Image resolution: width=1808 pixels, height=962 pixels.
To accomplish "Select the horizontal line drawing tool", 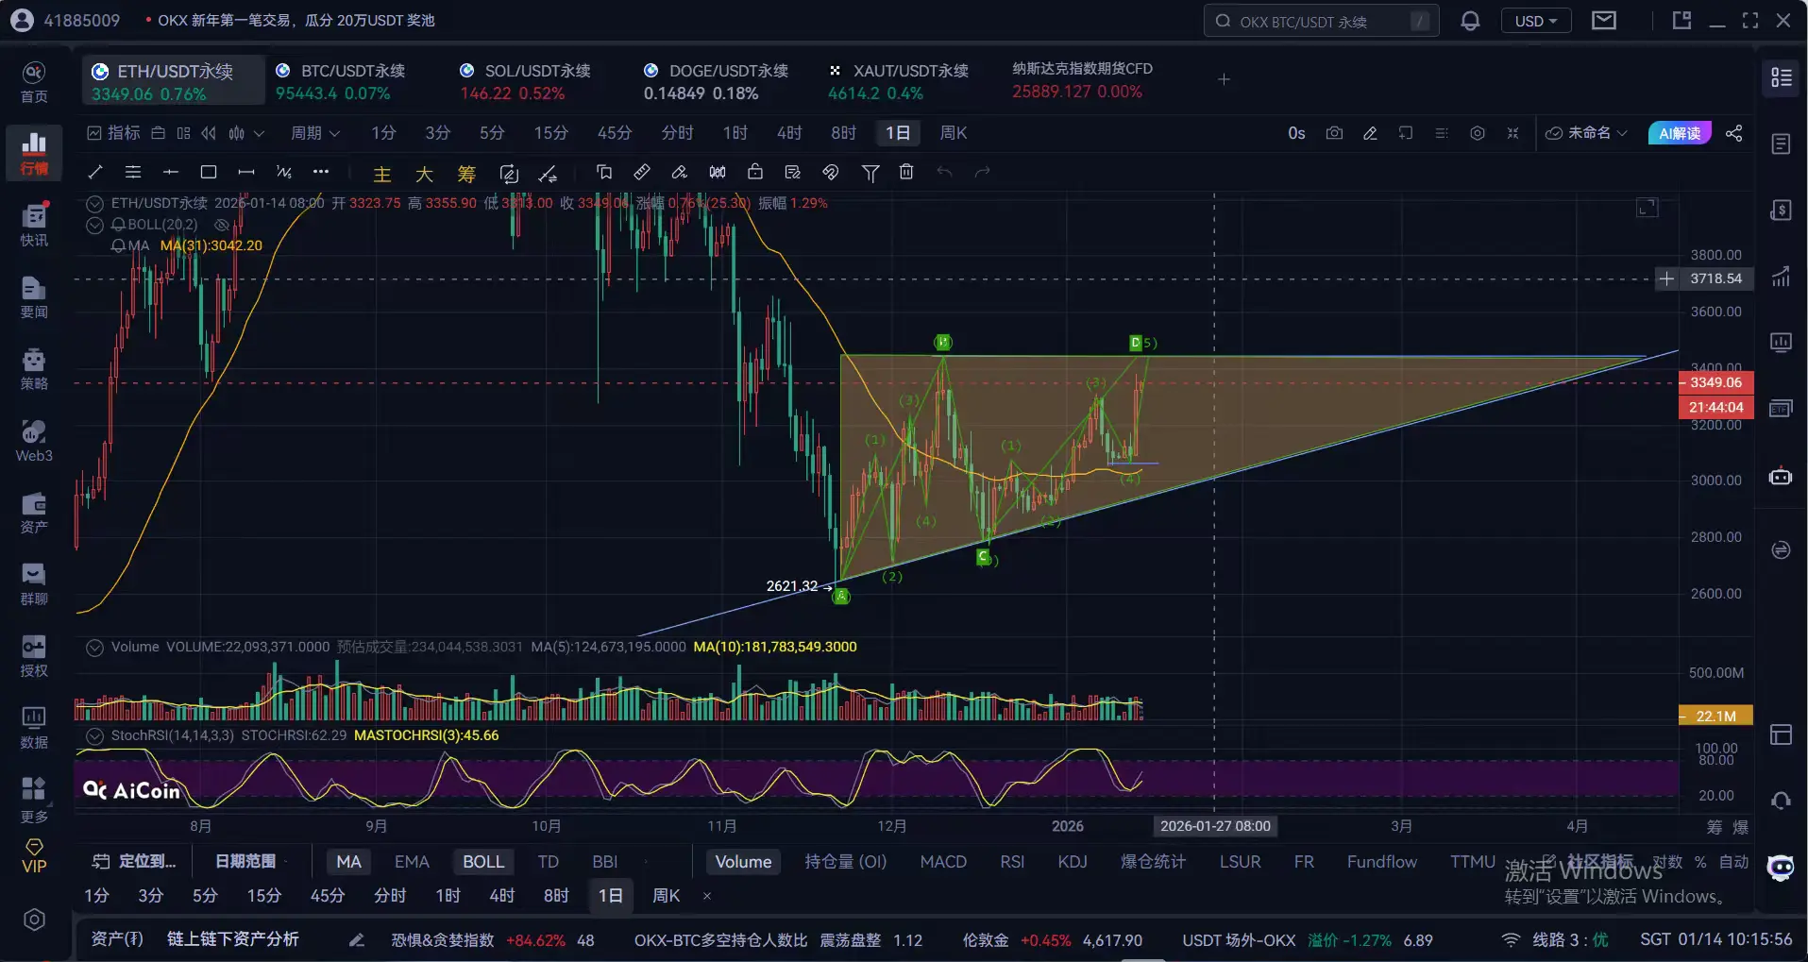I will [x=171, y=172].
